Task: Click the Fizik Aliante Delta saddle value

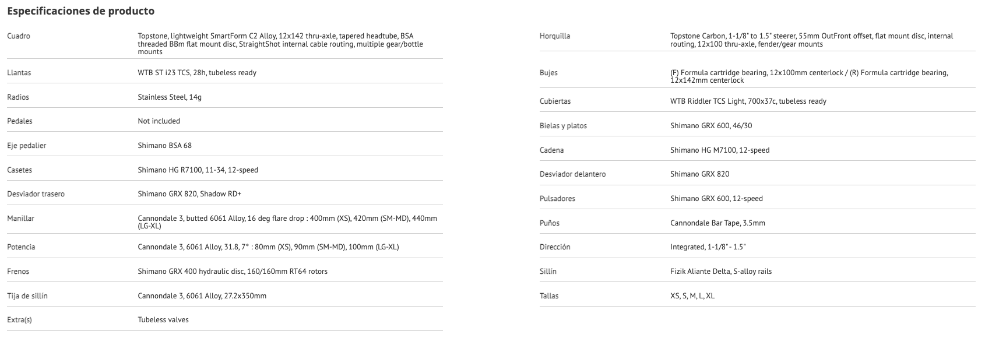Action: click(720, 272)
